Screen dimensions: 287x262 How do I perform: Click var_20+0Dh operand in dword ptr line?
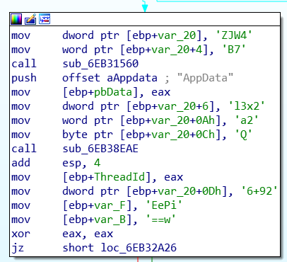pyautogui.click(x=189, y=191)
